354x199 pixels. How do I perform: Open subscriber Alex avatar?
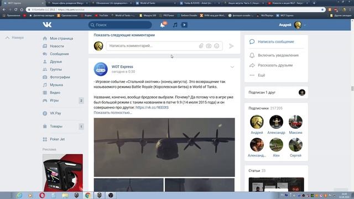(x=276, y=145)
